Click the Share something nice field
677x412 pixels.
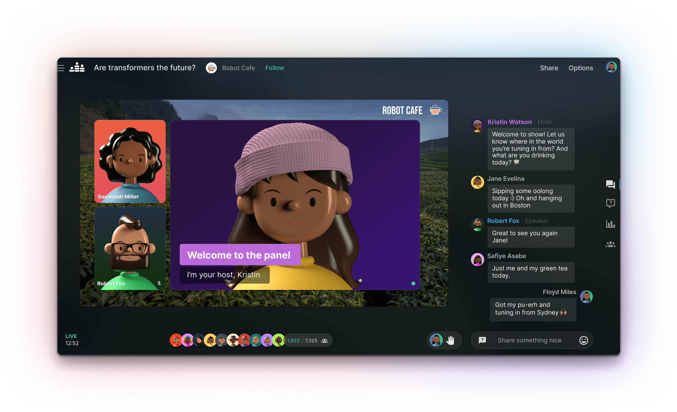(529, 340)
